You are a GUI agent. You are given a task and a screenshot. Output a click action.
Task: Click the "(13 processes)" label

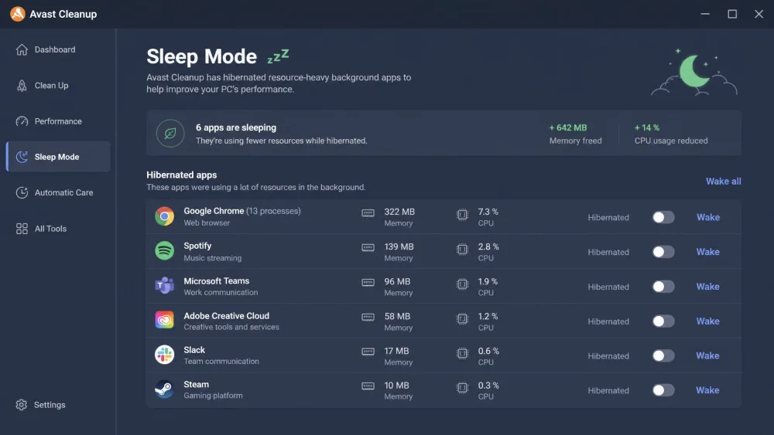[273, 211]
